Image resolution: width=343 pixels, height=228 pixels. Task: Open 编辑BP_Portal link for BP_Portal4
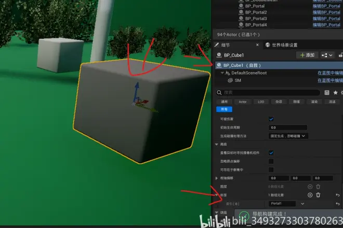tap(326, 25)
